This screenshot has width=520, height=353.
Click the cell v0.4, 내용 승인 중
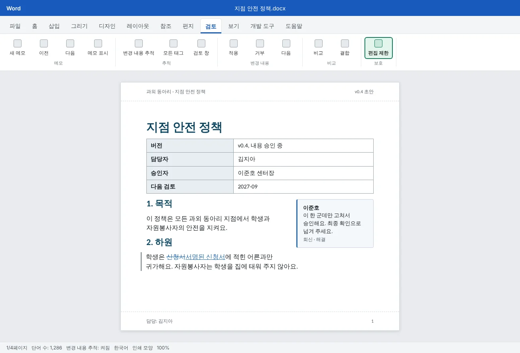(x=303, y=146)
